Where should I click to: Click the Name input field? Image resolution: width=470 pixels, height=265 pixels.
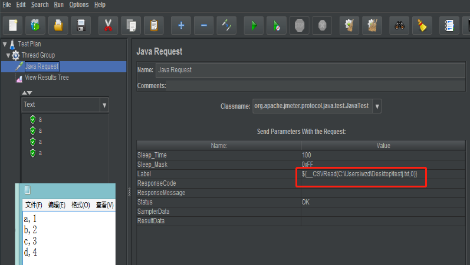click(310, 70)
